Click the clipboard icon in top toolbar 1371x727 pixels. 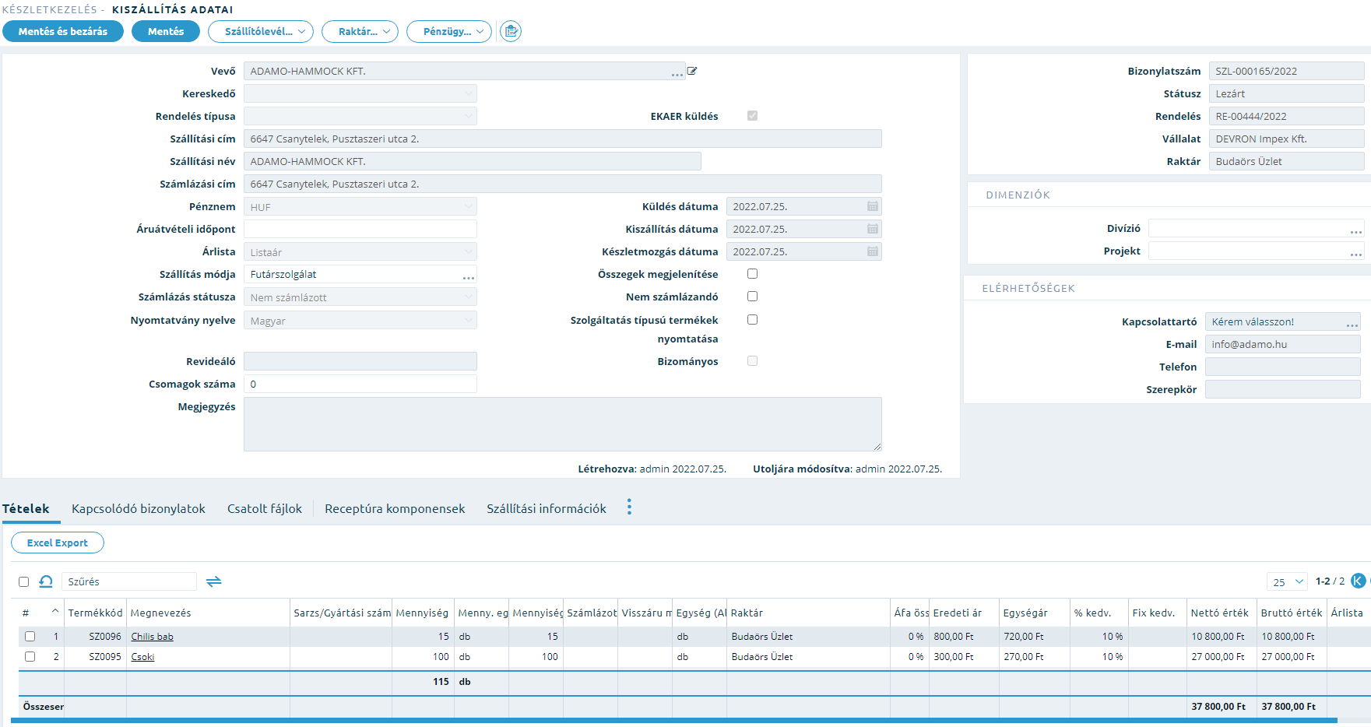click(511, 31)
